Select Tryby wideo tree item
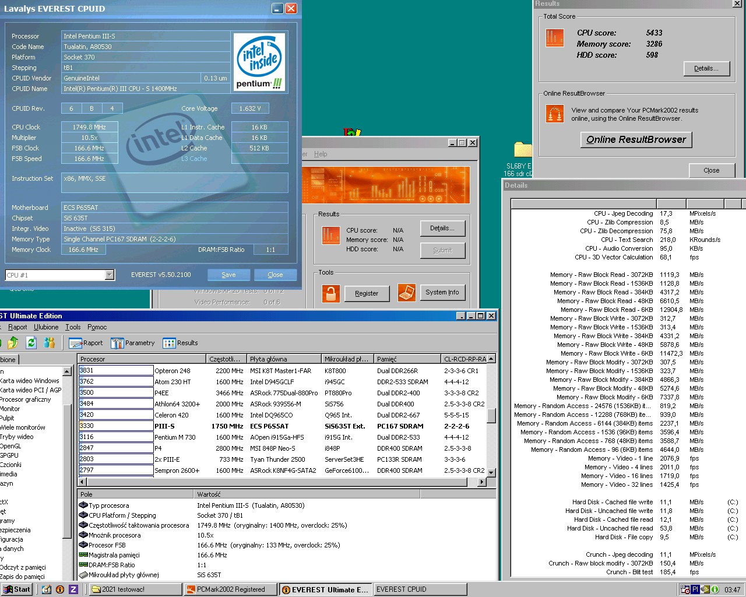Viewport: 746px width, 597px height. coord(17,437)
